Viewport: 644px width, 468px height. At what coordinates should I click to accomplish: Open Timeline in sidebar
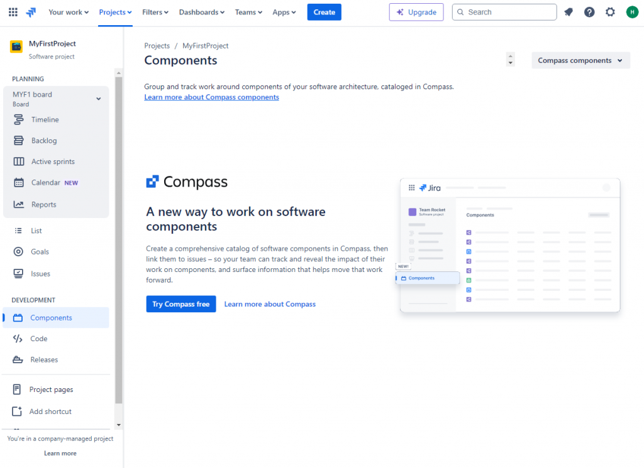click(x=56, y=119)
